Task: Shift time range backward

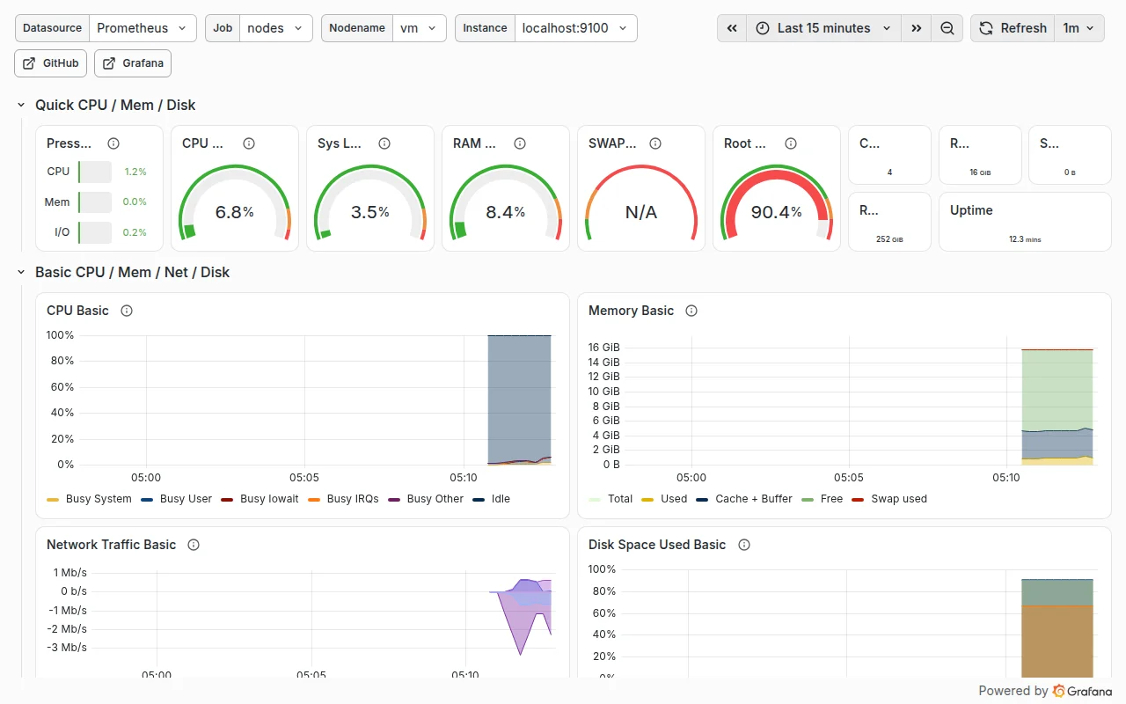Action: [x=732, y=28]
